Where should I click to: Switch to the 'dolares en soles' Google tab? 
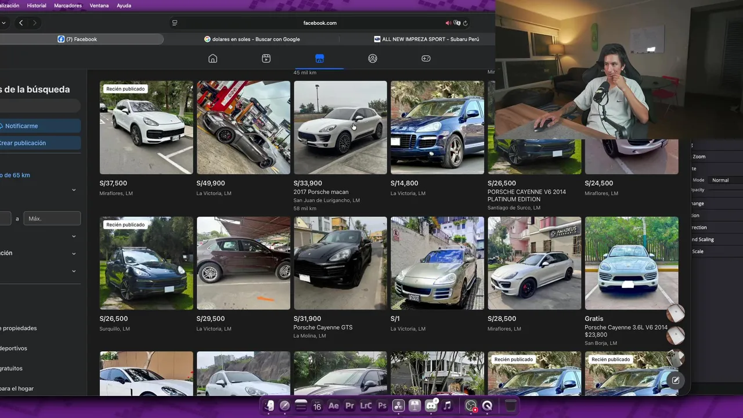(x=252, y=39)
